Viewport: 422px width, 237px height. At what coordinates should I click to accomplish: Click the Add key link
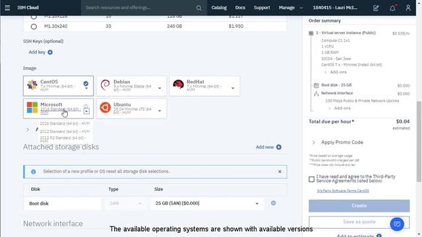coord(37,52)
